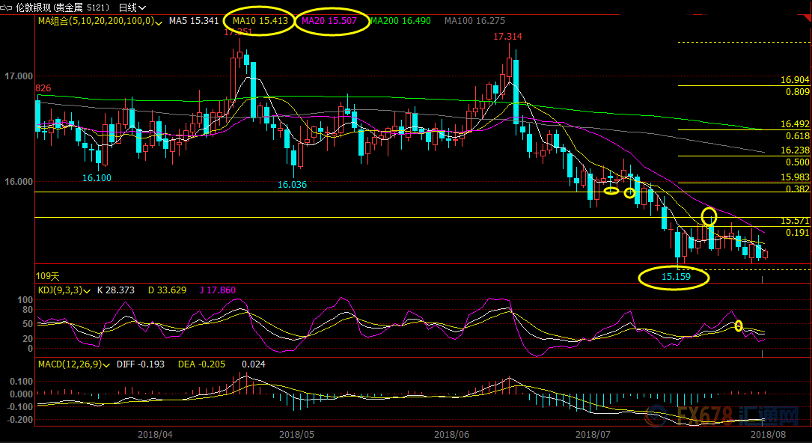Click the MACD axis label 0.100
Image resolution: width=812 pixels, height=443 pixels.
pos(21,382)
